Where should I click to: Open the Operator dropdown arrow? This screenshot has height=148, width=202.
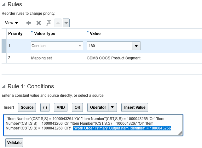point(113,107)
